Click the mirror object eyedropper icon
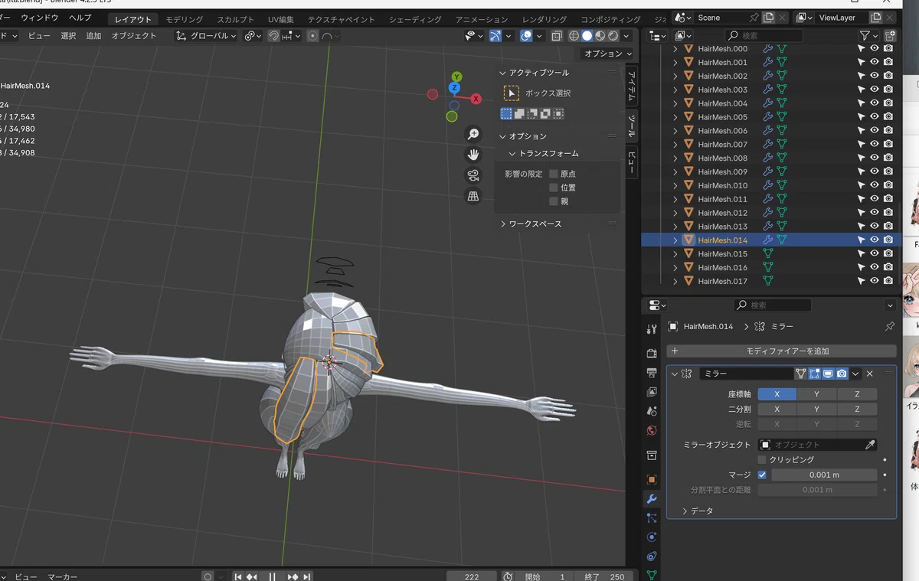The height and width of the screenshot is (581, 919). (870, 445)
